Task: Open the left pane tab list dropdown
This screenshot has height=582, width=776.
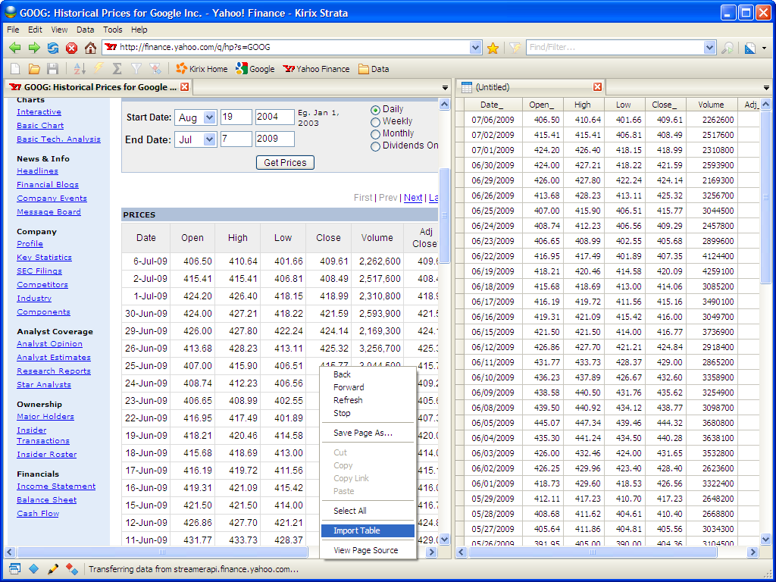Action: pyautogui.click(x=445, y=88)
